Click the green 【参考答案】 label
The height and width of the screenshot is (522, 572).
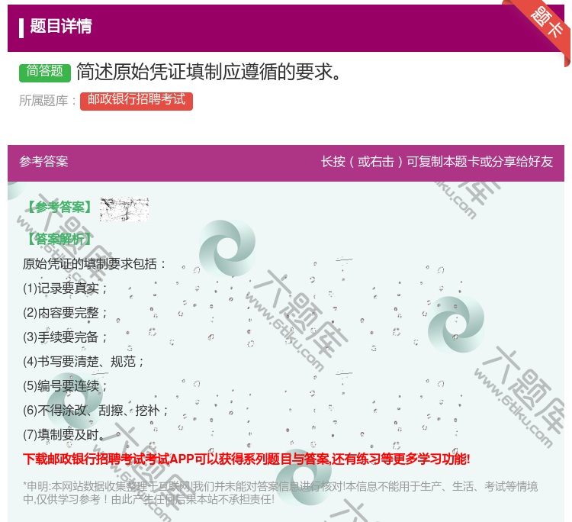(59, 208)
